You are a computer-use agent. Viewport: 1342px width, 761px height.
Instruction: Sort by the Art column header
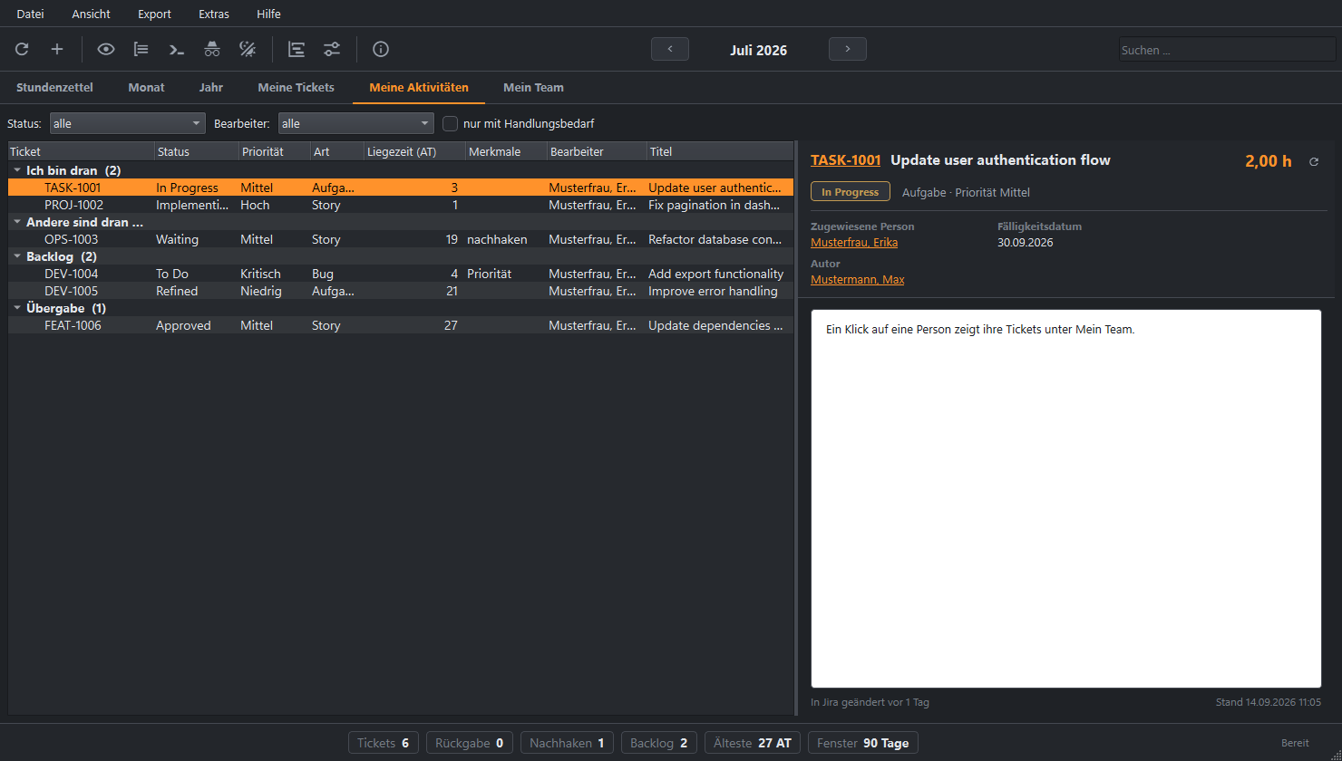pyautogui.click(x=336, y=151)
